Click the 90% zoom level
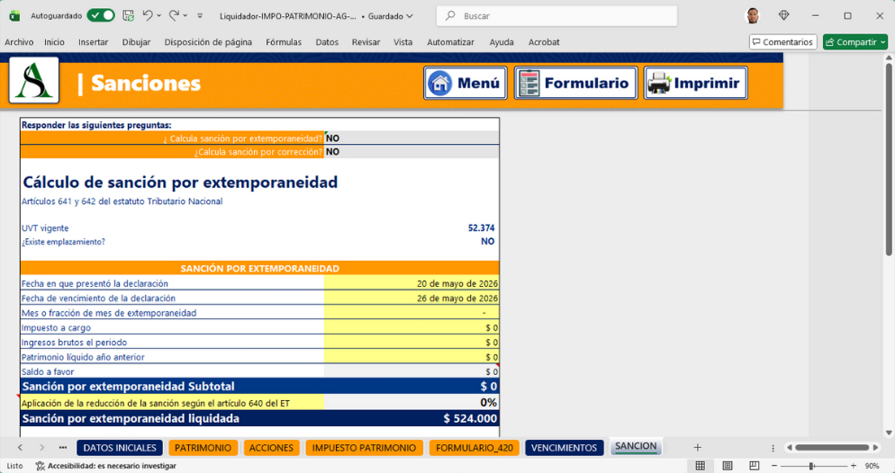The image size is (895, 473). pyautogui.click(x=872, y=466)
